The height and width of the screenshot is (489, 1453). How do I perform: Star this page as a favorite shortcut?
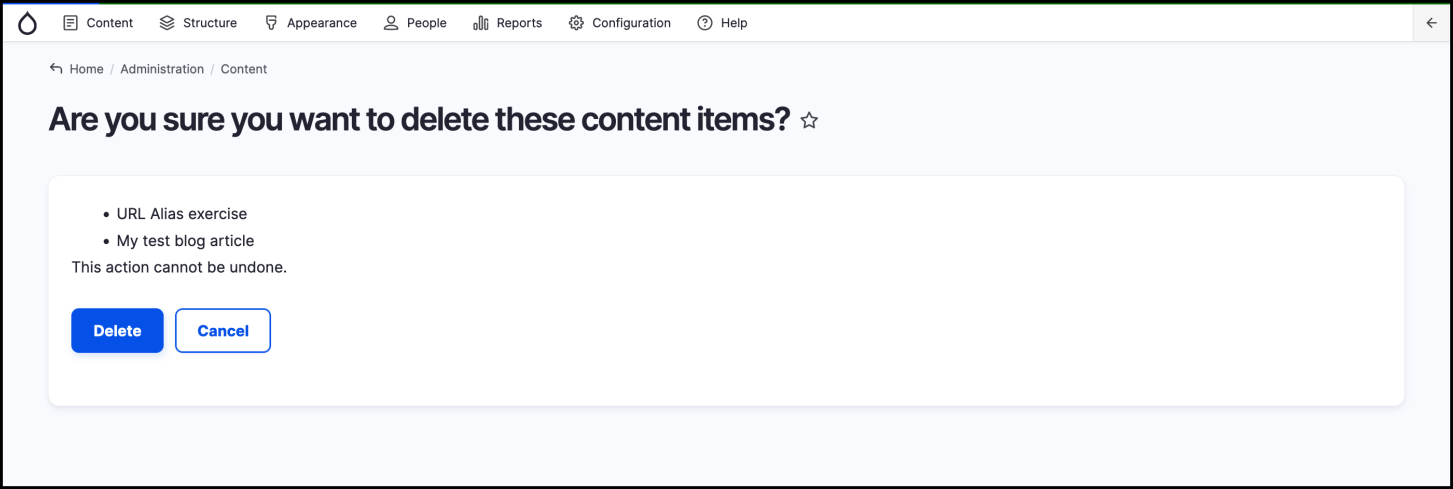809,120
